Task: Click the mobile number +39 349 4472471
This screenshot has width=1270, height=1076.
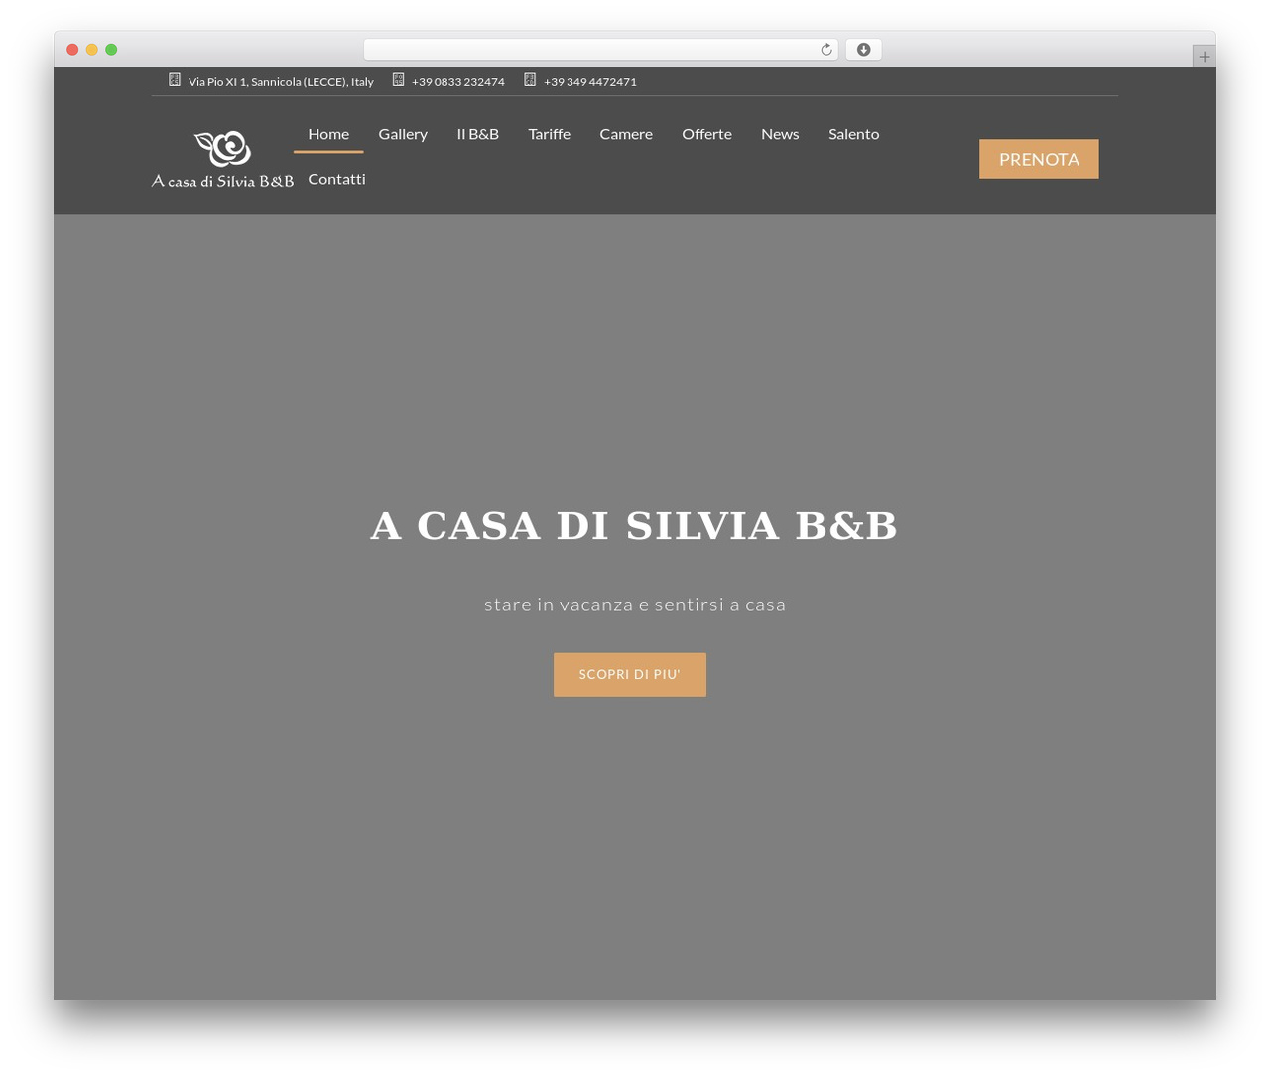Action: 590,82
